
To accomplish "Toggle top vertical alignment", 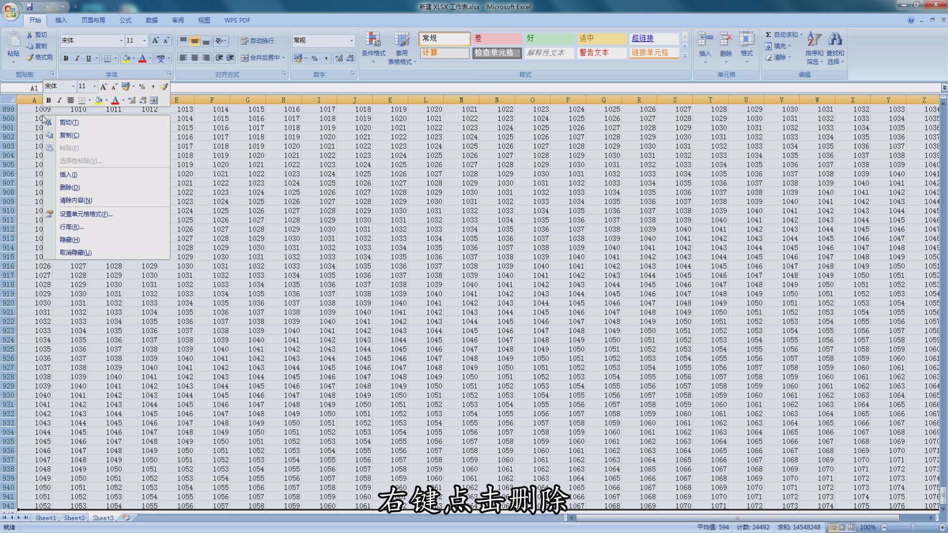I will (183, 40).
